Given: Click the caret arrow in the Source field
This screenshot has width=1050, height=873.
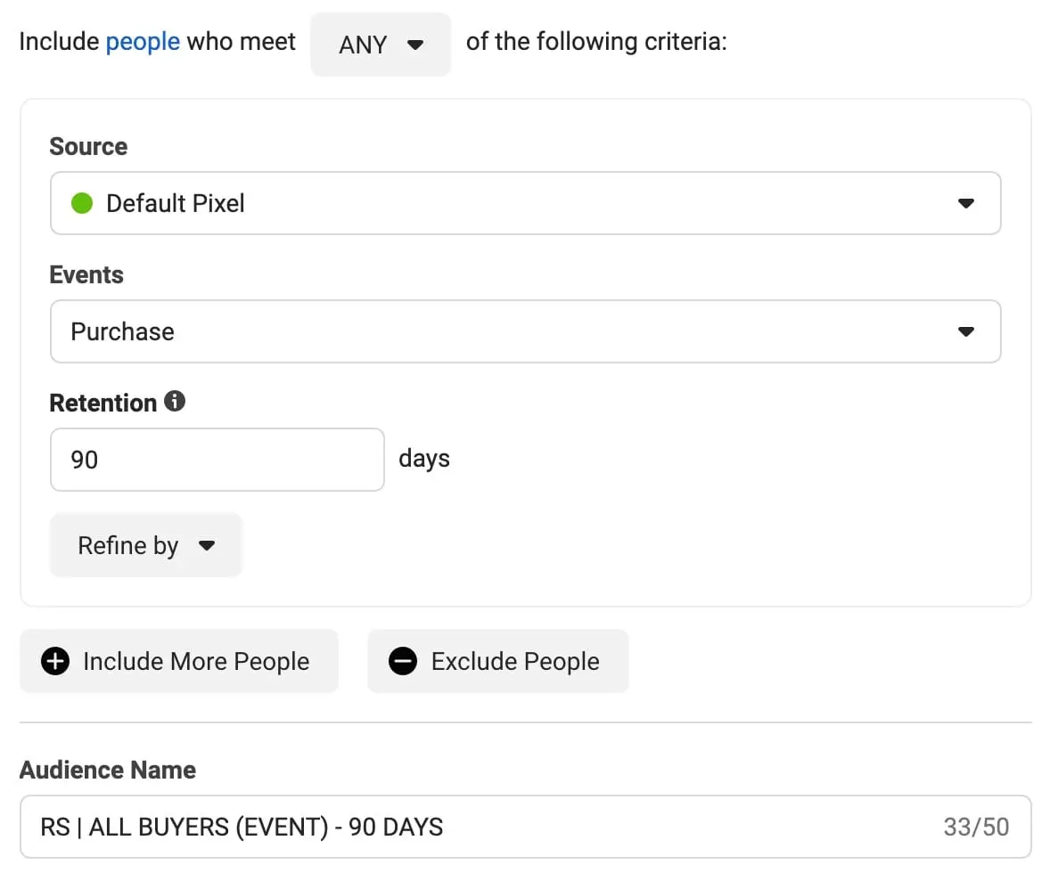Looking at the screenshot, I should coord(965,204).
